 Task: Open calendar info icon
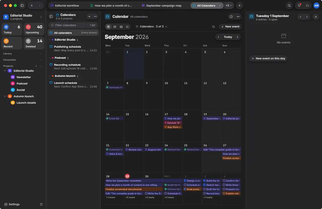pos(231,17)
